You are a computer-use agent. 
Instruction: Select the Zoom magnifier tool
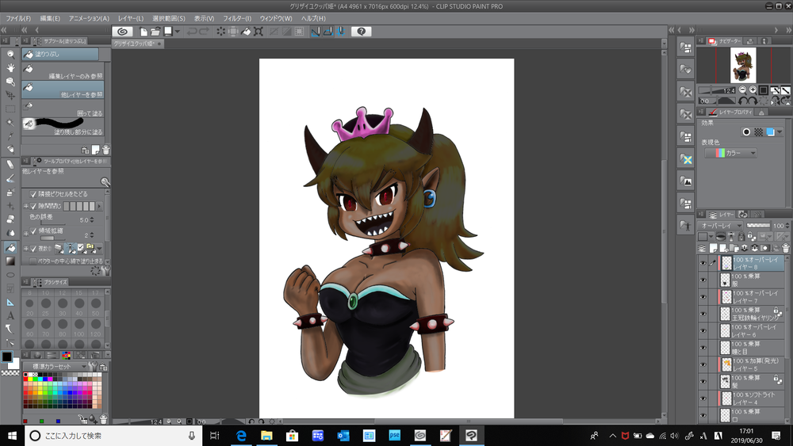point(10,54)
